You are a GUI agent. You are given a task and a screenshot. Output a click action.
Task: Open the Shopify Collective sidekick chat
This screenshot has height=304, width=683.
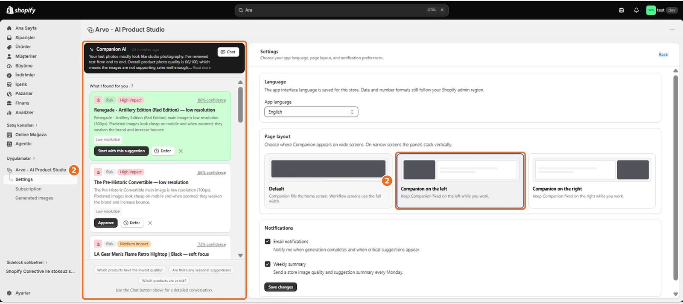pyautogui.click(x=41, y=272)
